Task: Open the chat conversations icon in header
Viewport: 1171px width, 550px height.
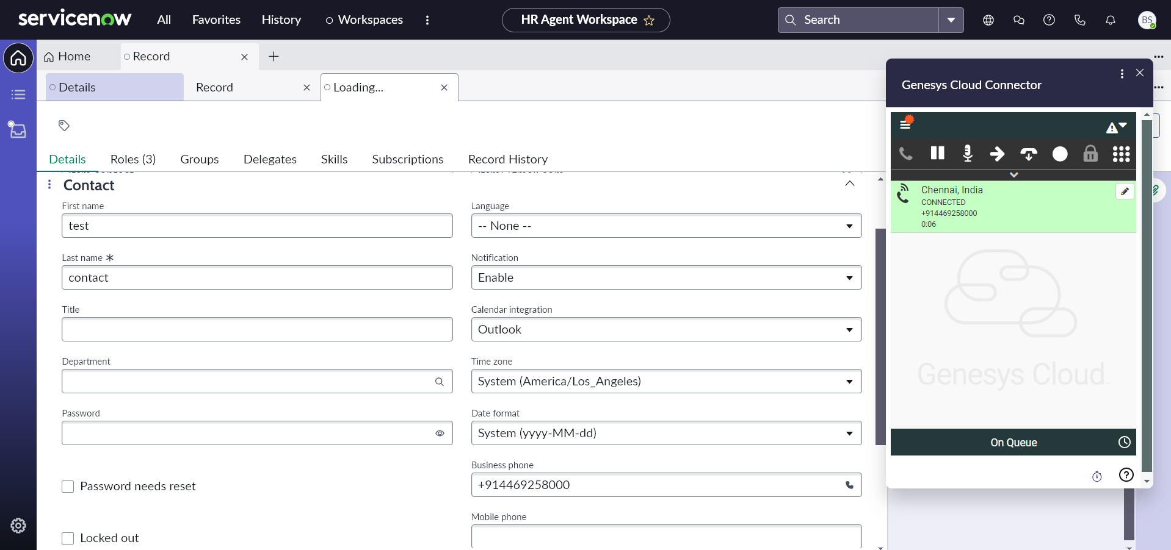Action: click(1019, 20)
